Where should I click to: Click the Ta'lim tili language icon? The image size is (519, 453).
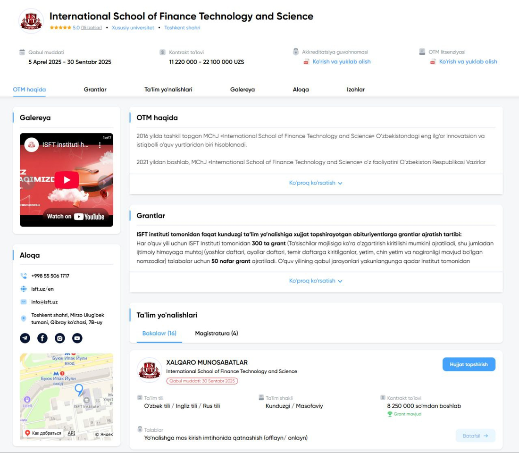tap(140, 398)
